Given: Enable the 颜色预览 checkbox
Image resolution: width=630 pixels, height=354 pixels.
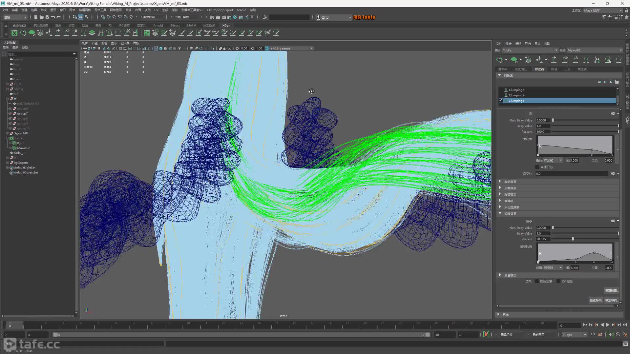Looking at the screenshot, I should click(537, 281).
